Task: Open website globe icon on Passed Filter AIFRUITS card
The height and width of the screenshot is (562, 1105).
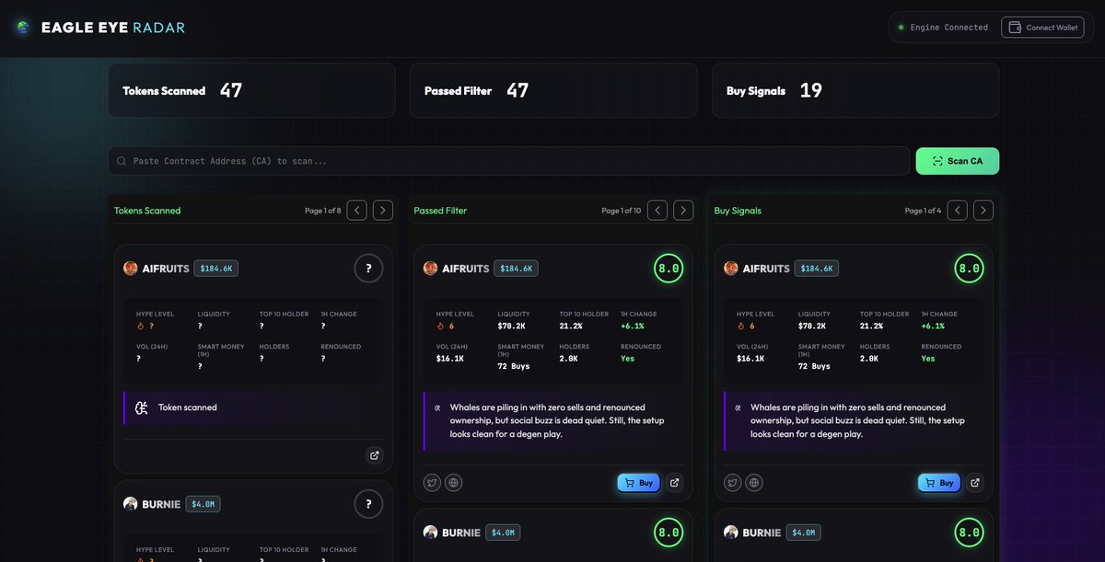Action: tap(453, 483)
